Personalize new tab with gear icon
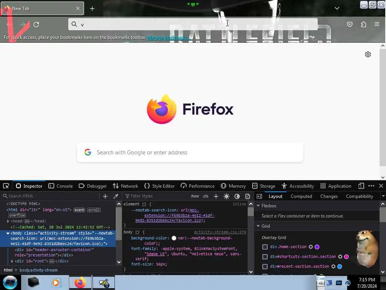 pos(368,54)
